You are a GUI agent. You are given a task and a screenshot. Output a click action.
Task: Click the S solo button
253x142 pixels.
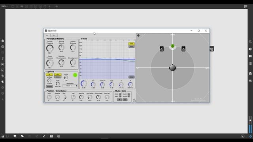(125, 100)
